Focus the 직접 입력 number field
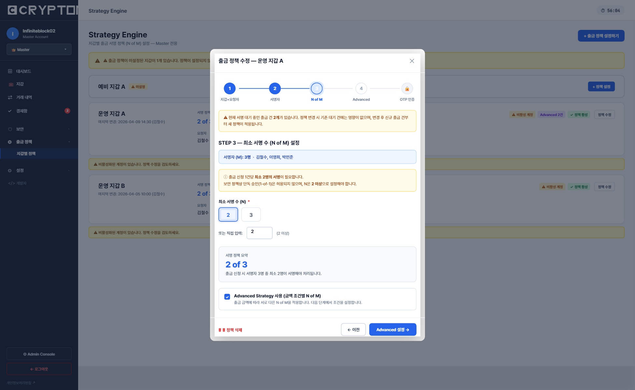Image resolution: width=635 pixels, height=390 pixels. [x=260, y=233]
